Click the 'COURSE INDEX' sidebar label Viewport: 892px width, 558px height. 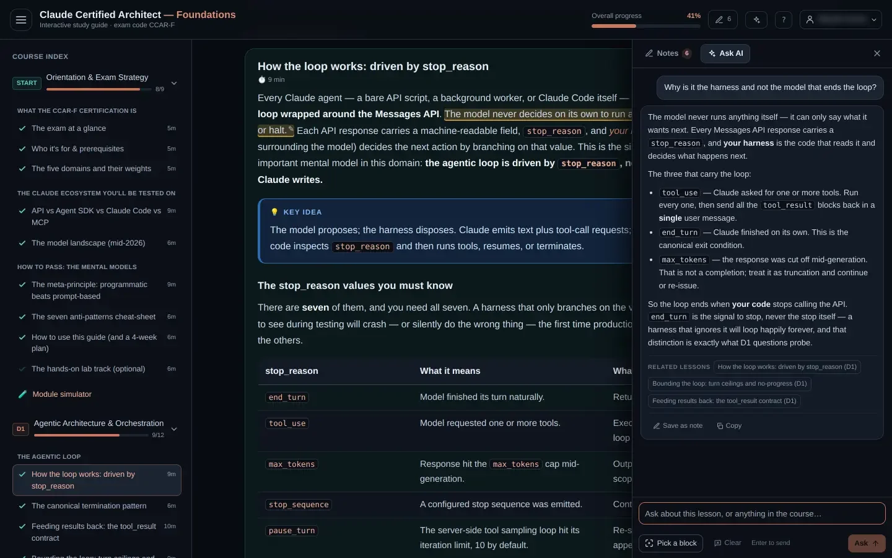(x=40, y=56)
